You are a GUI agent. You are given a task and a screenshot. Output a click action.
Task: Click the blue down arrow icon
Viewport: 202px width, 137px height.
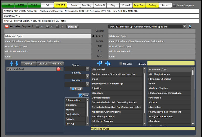pyautogui.click(x=17, y=63)
